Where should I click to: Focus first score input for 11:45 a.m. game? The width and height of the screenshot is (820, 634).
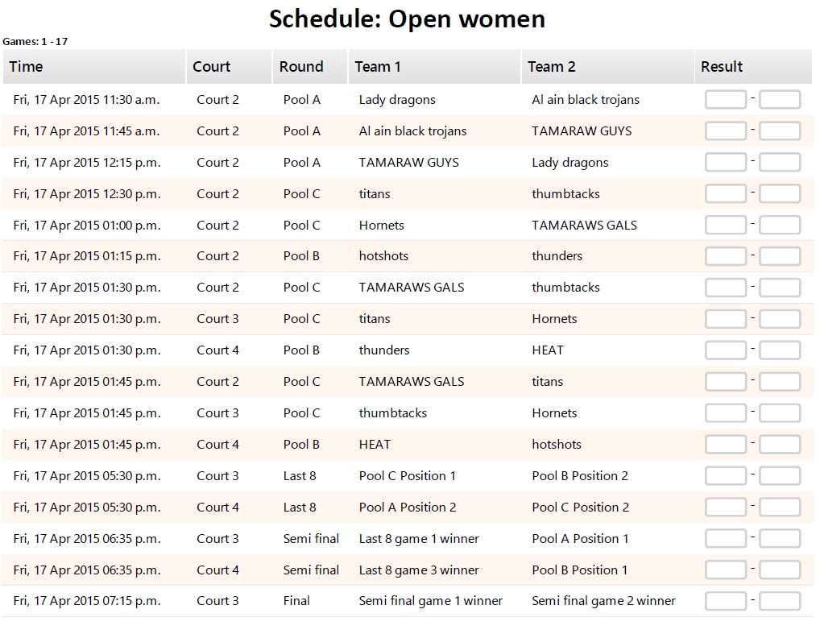[x=725, y=131]
